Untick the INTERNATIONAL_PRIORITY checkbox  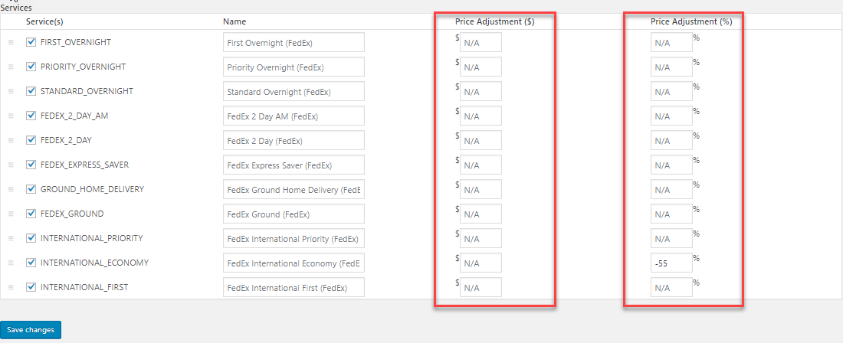(31, 238)
